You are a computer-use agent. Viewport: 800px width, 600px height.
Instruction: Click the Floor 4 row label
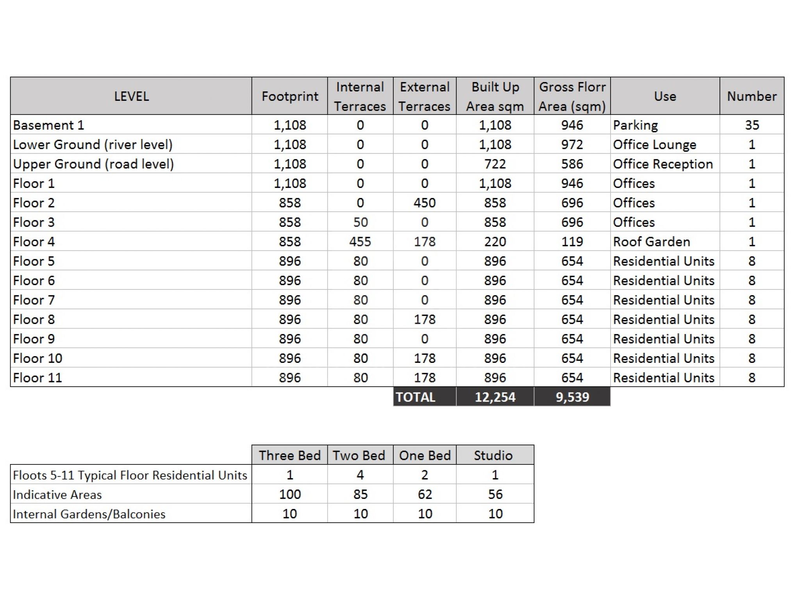tap(34, 241)
